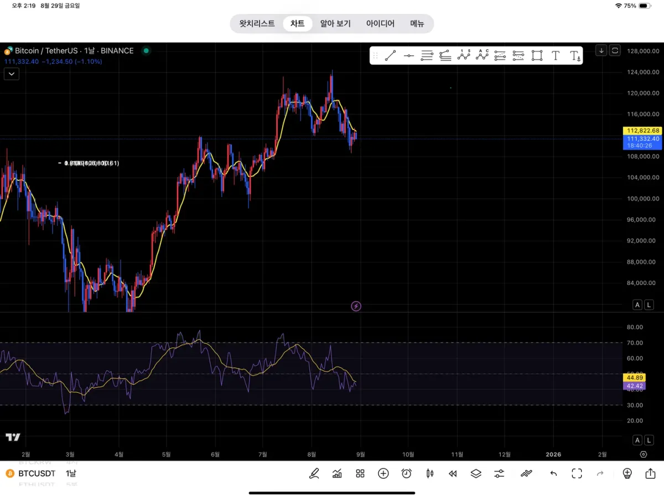Image resolution: width=664 pixels, height=498 pixels.
Task: Click the yellow 44.89 RSI label
Action: click(x=634, y=378)
